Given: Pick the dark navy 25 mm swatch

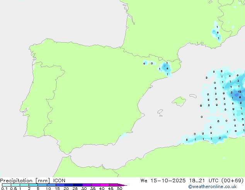Looking at the screenshot, I should (78, 185).
